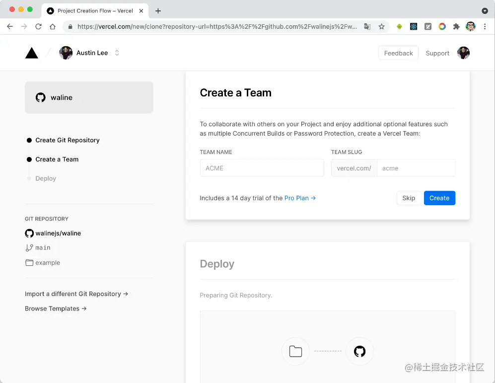Focus the Team Name input field
The height and width of the screenshot is (383, 495).
click(x=262, y=168)
